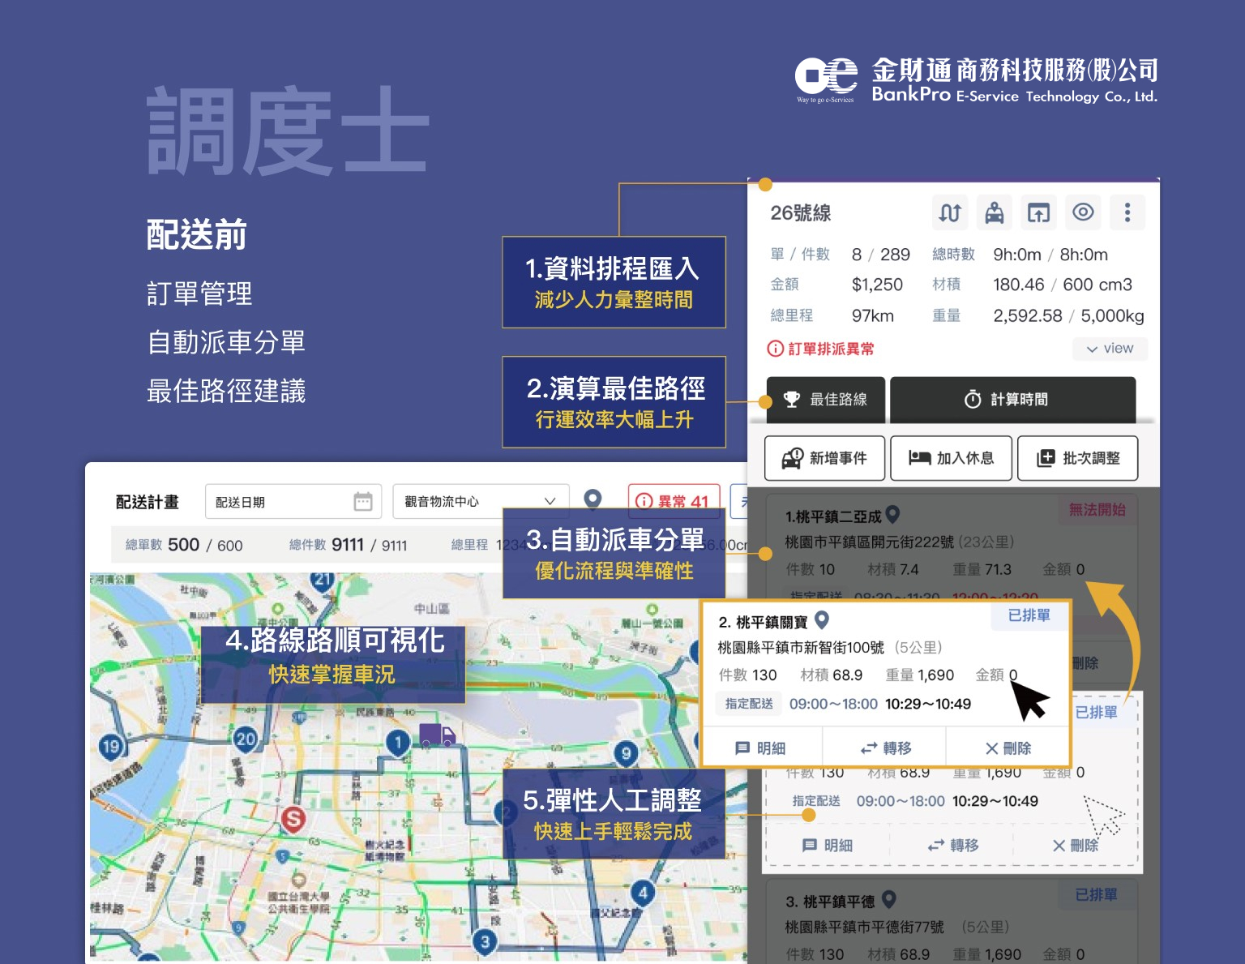Switch to the 計算時間 tab
The image size is (1245, 964).
click(1012, 399)
